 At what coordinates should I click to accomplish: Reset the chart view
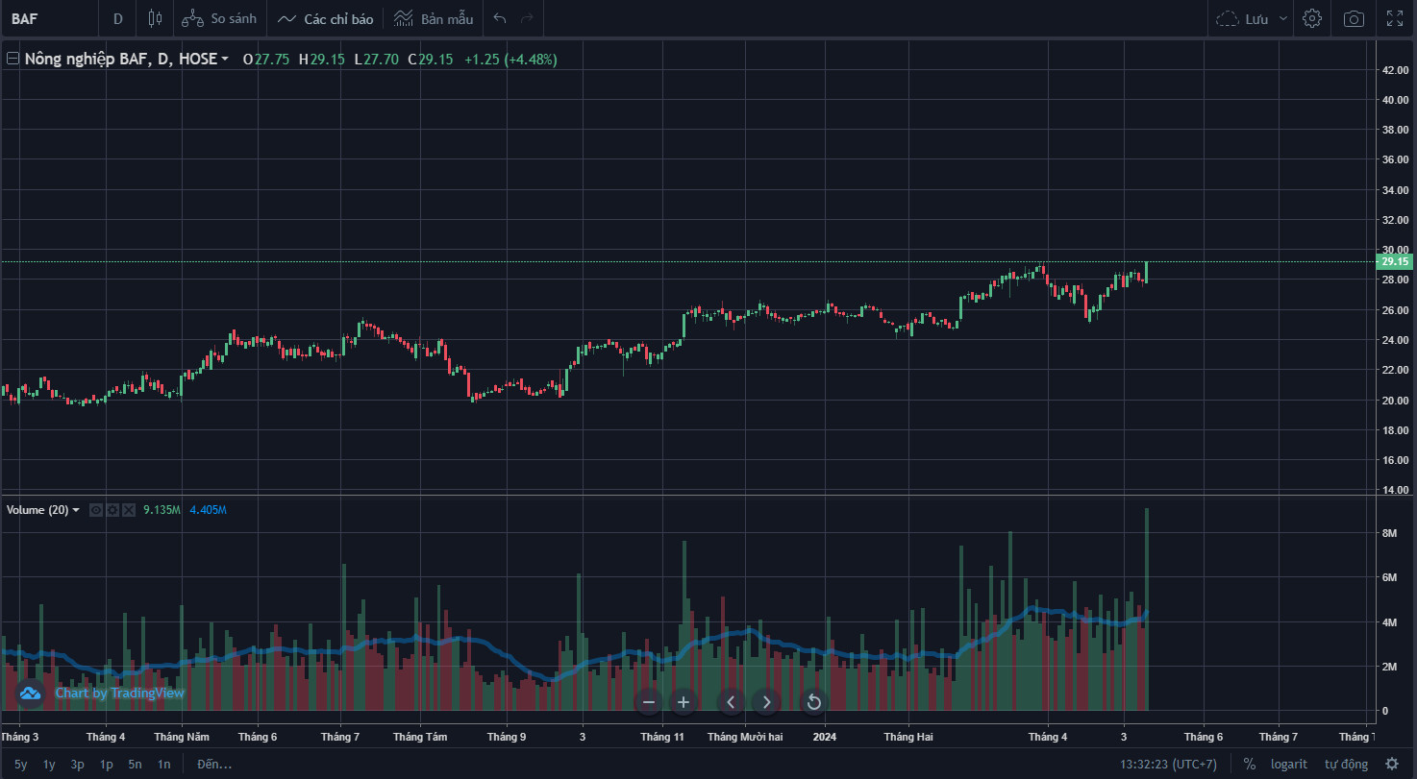point(813,702)
